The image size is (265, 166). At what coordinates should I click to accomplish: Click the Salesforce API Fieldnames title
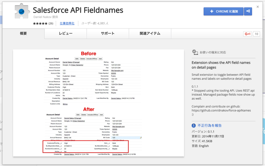(78, 10)
